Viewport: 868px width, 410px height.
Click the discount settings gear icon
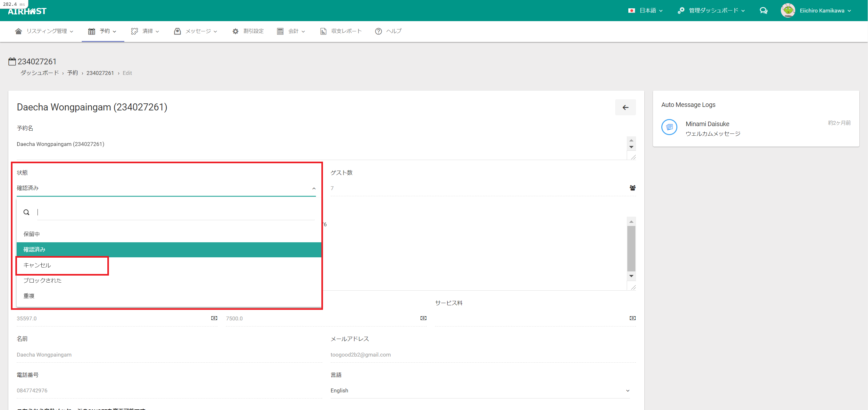[235, 31]
